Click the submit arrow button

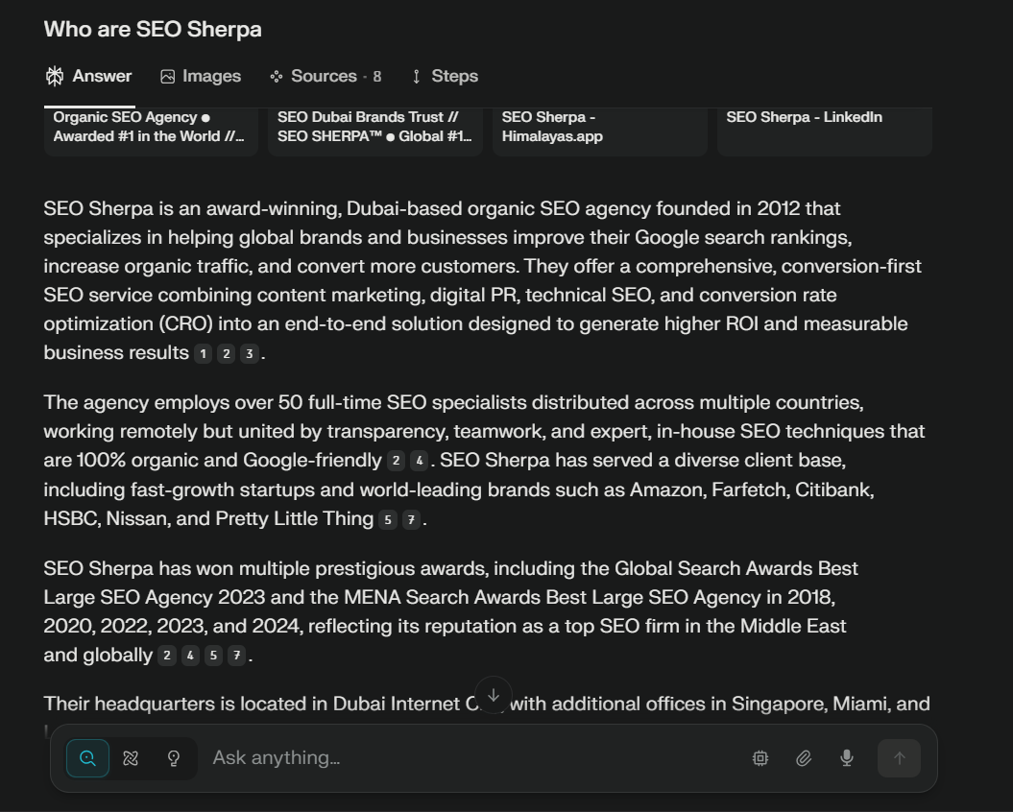click(x=900, y=758)
